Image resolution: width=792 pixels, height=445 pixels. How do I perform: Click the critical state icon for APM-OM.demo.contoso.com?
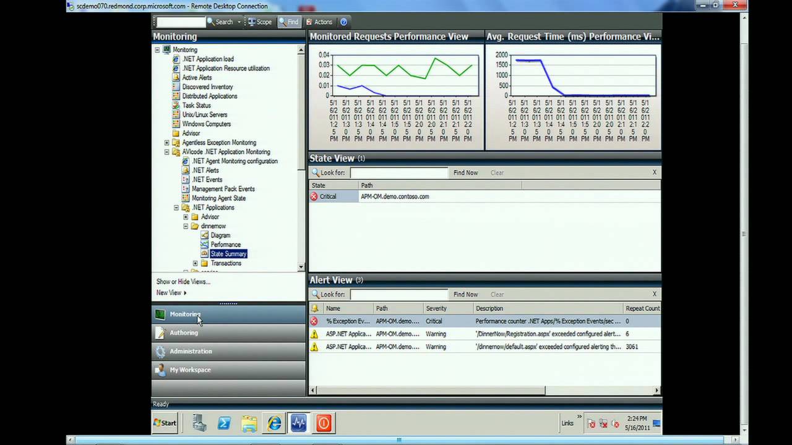314,197
